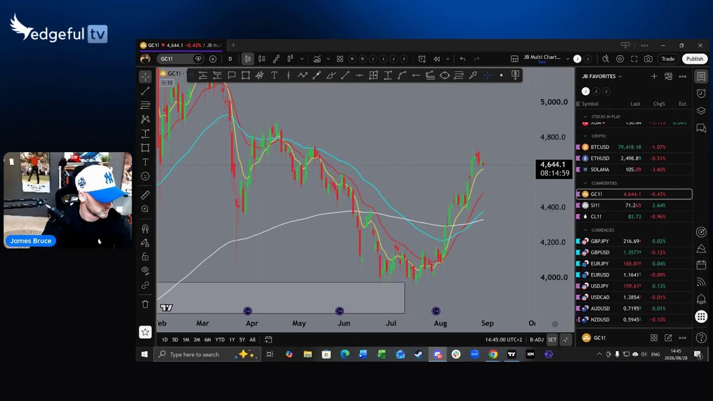
Task: Open quick search magnifier with lightning
Action: point(606,59)
